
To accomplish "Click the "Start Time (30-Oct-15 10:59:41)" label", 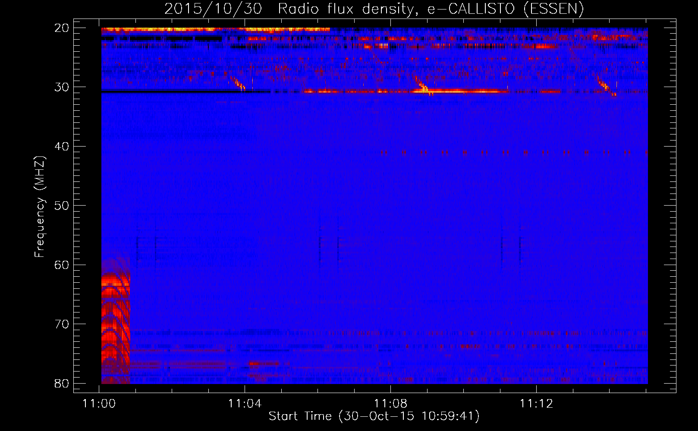I will 374,416.
